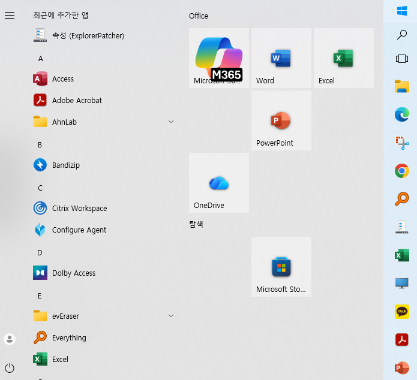Launch Microsoft Edge from taskbar

(x=402, y=114)
